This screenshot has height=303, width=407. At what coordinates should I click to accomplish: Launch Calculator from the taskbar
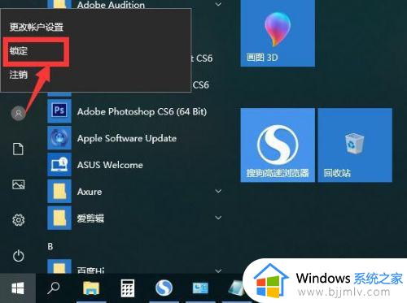pos(128,288)
